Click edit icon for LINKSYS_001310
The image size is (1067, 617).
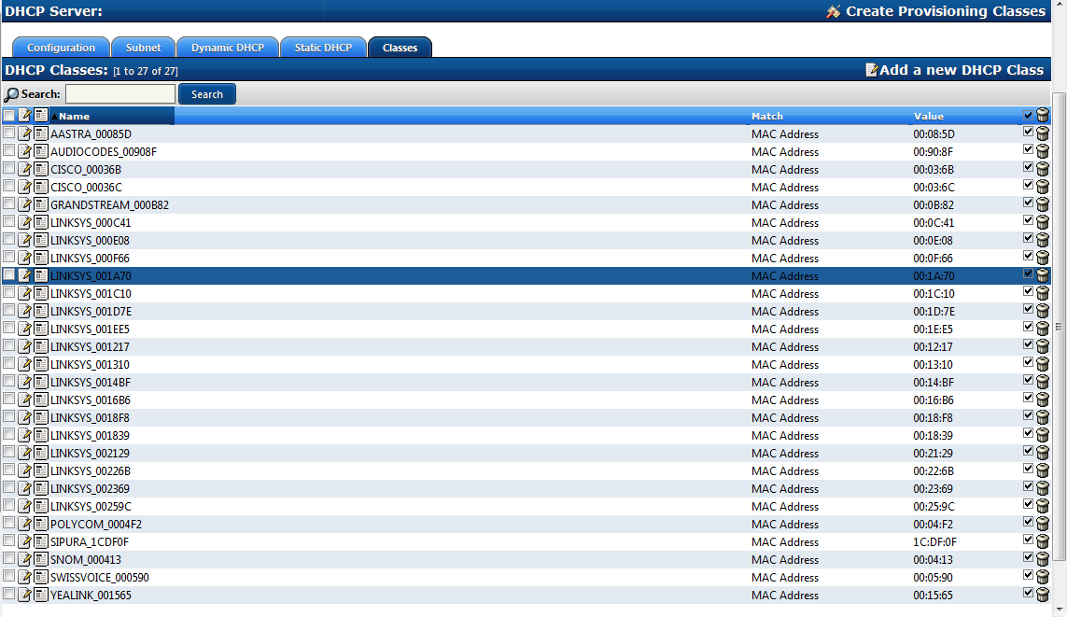25,364
